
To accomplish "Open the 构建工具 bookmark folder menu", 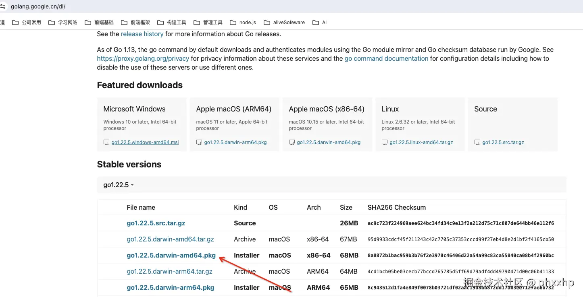I will click(172, 23).
